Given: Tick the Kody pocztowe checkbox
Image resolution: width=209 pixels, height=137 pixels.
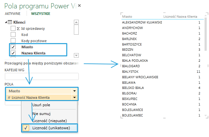Looking at the screenshot, I should tap(13, 41).
